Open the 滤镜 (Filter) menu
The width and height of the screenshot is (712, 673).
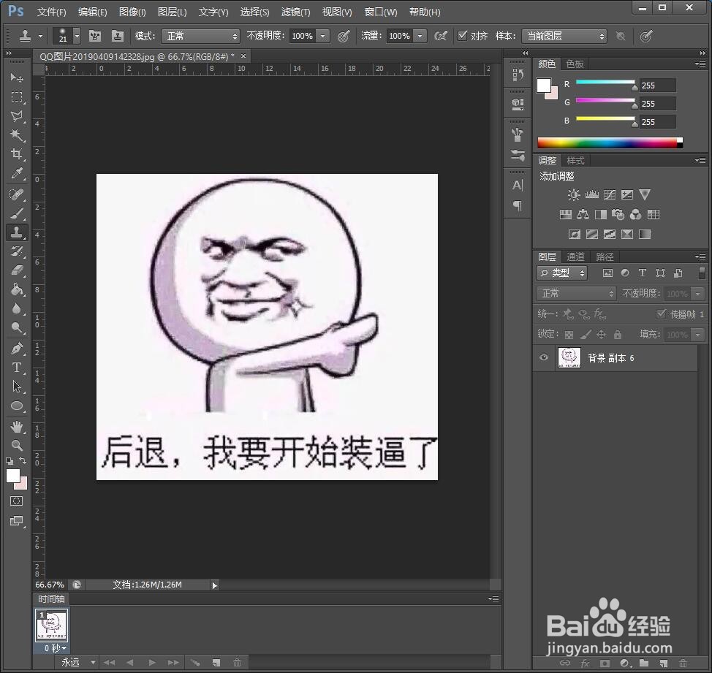click(x=295, y=12)
